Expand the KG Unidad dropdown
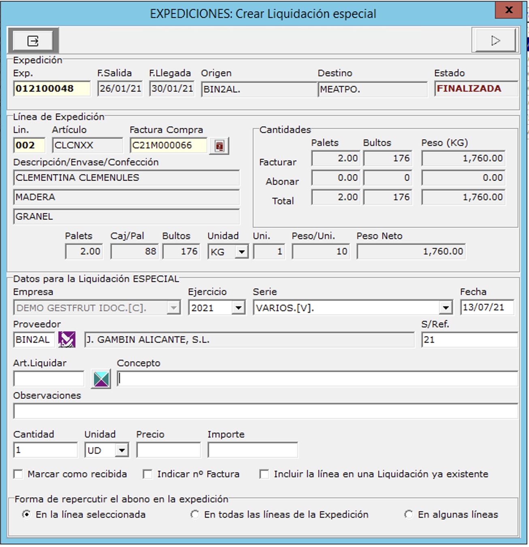 [x=241, y=252]
